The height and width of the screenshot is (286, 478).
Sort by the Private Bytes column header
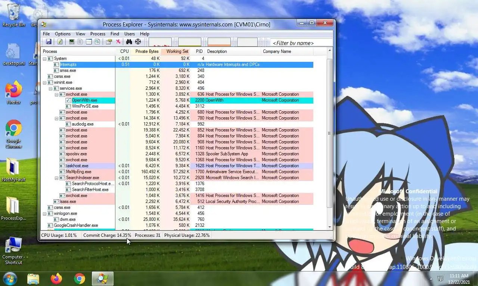145,51
